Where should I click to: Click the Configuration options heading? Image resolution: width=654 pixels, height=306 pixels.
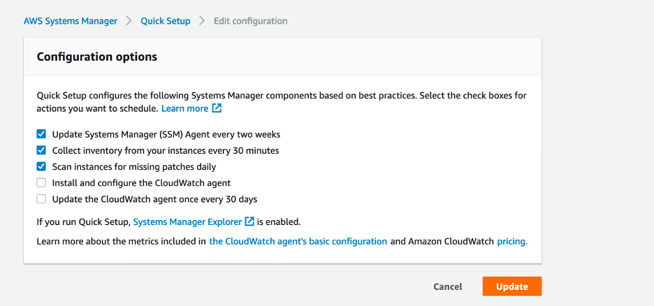click(96, 57)
